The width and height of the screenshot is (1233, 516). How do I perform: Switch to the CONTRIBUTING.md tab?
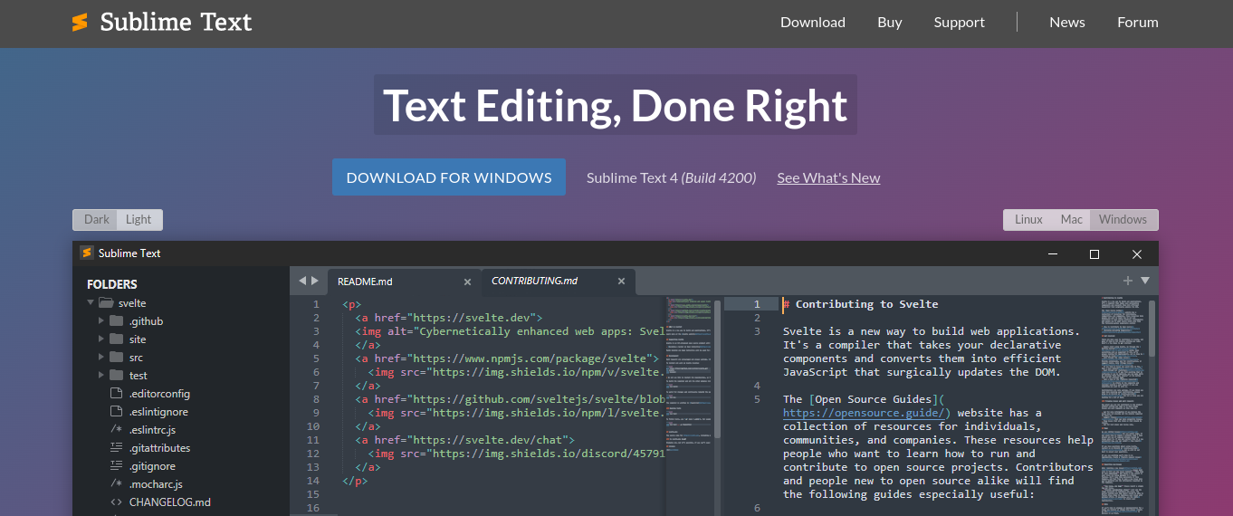click(534, 282)
